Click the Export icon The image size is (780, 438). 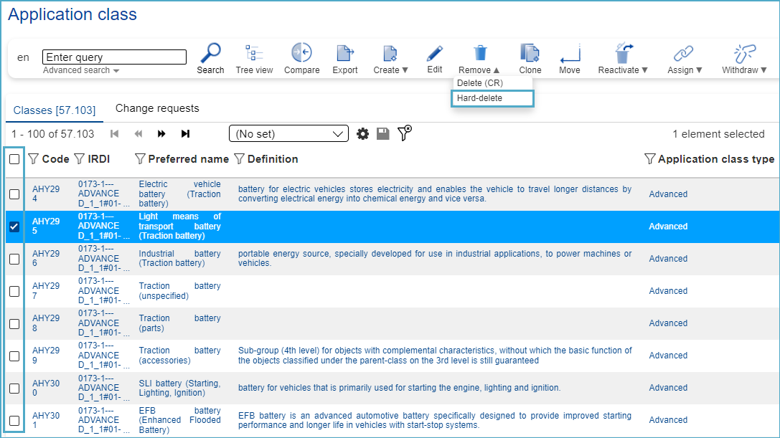(x=345, y=54)
